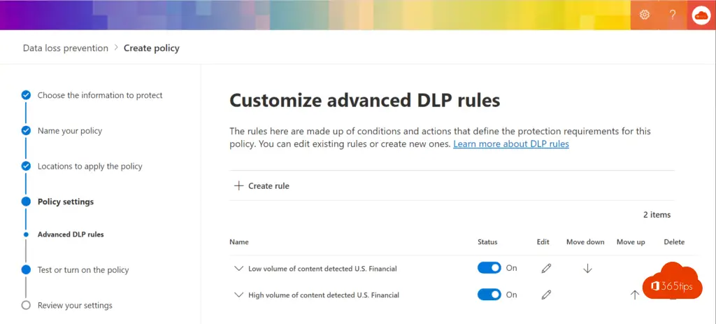Screen dimensions: 716x324
Task: Jump to Locations to apply the policy step
Action: (89, 167)
